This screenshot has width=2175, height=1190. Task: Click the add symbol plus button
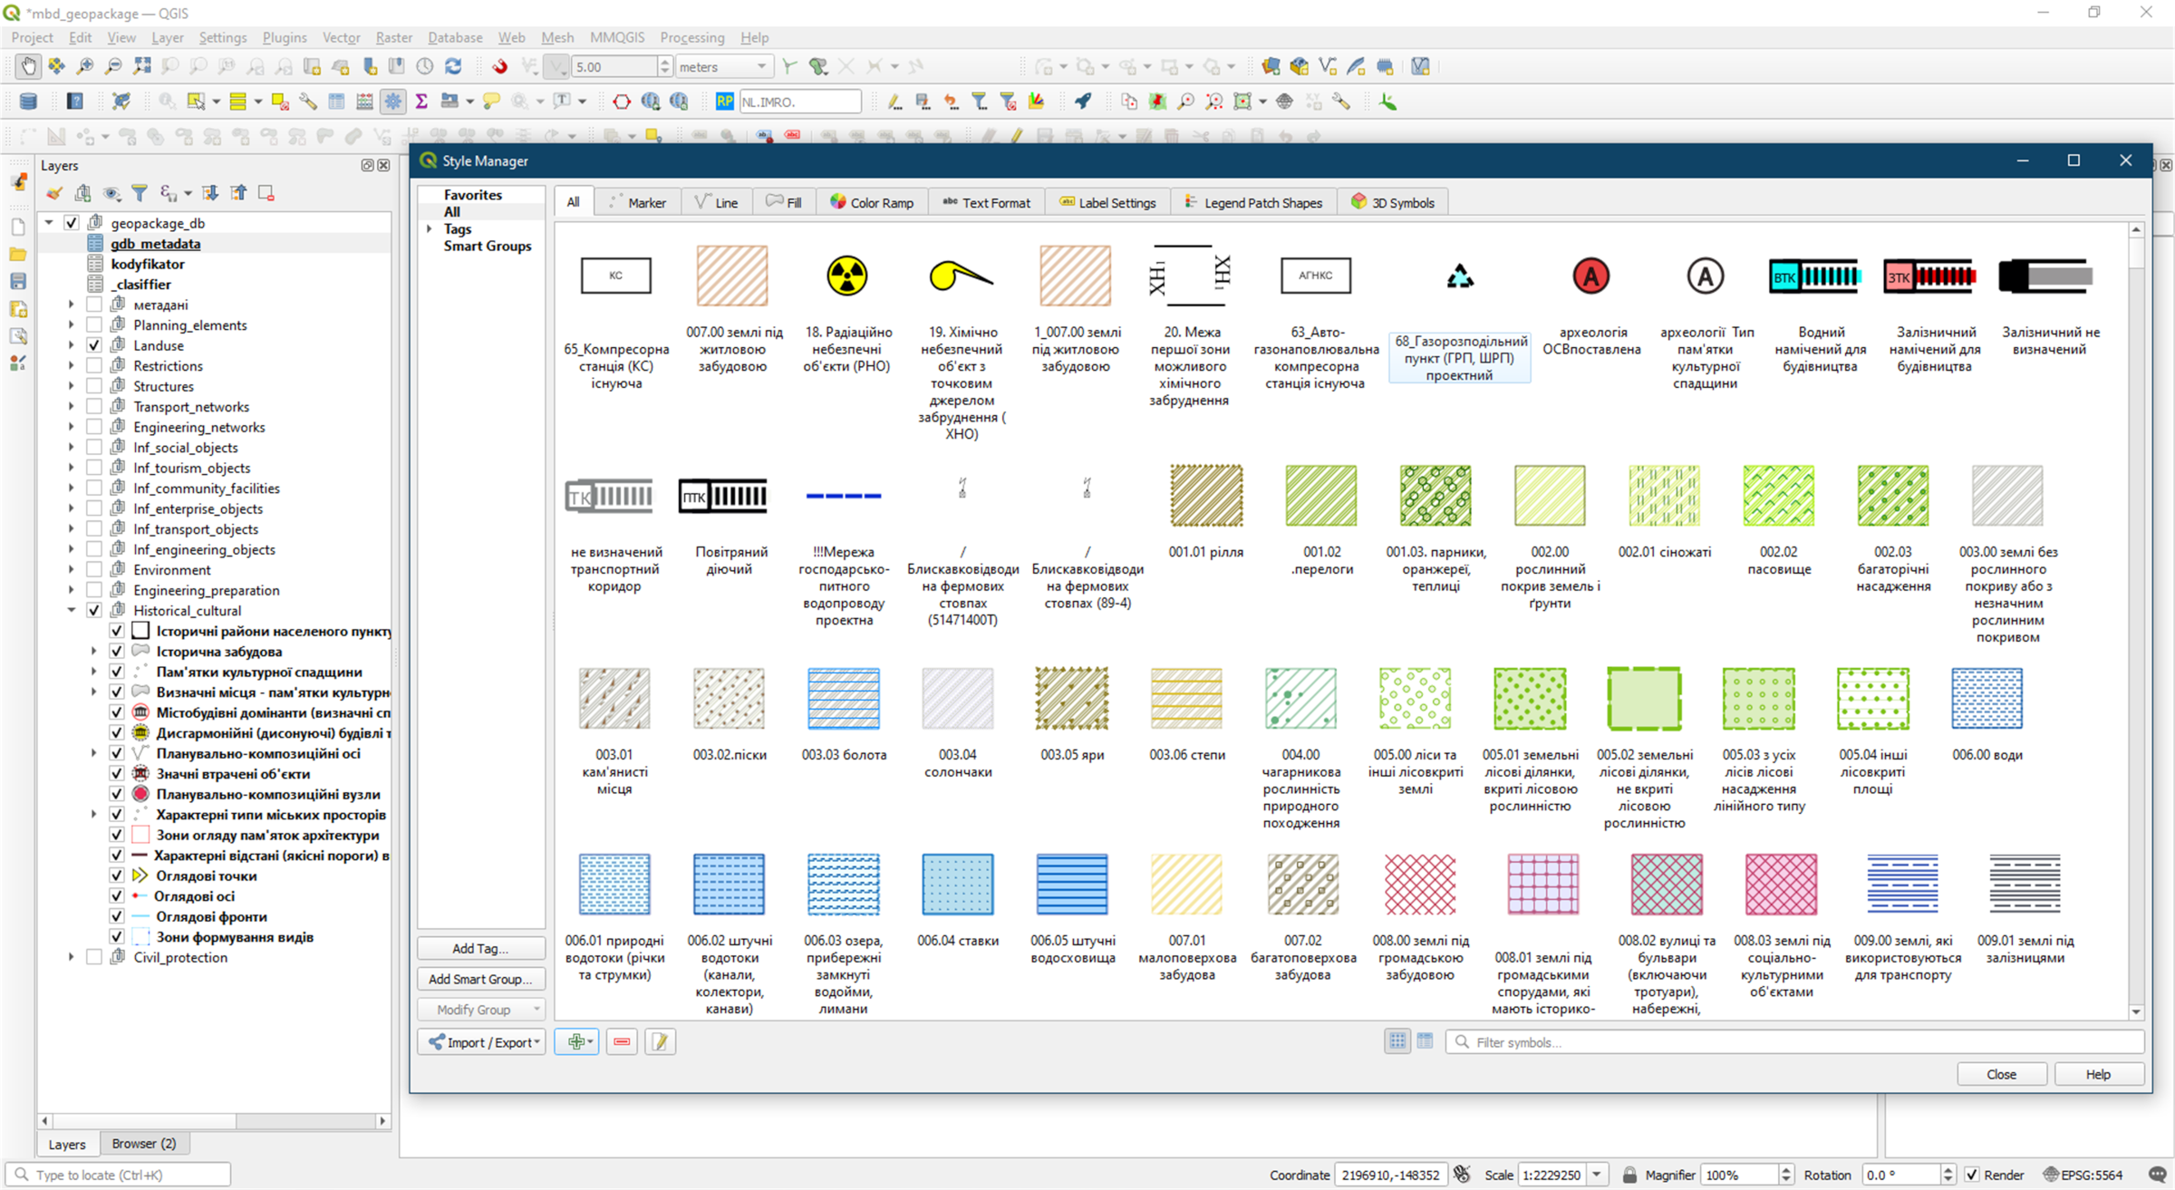[575, 1041]
